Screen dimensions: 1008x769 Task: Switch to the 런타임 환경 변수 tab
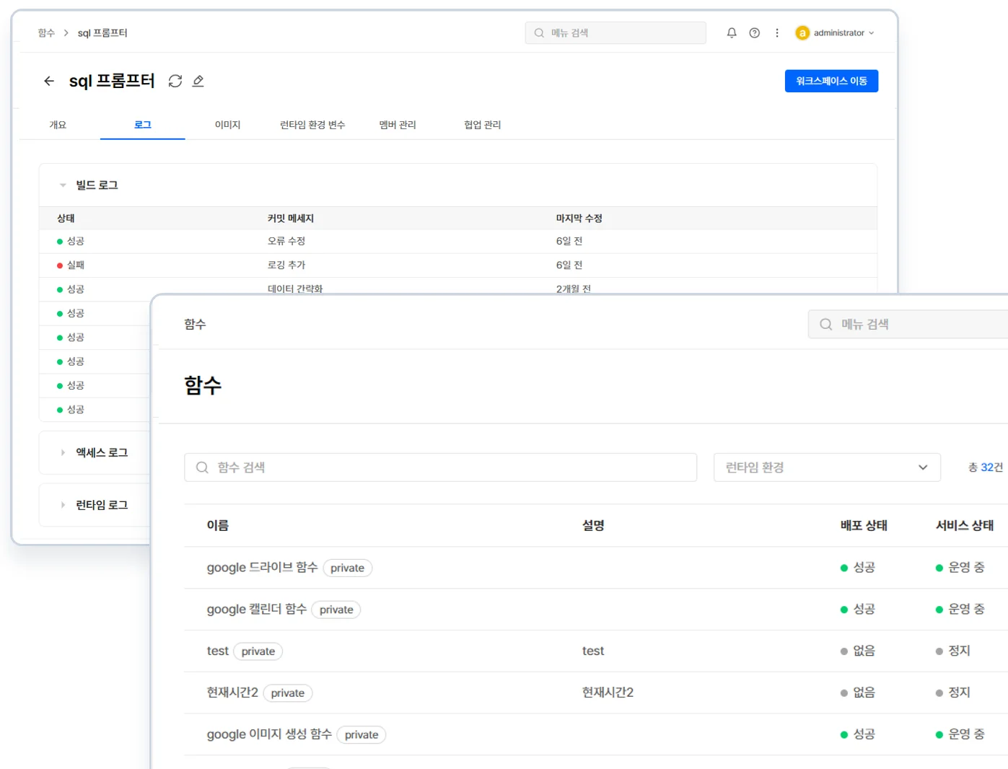point(312,125)
